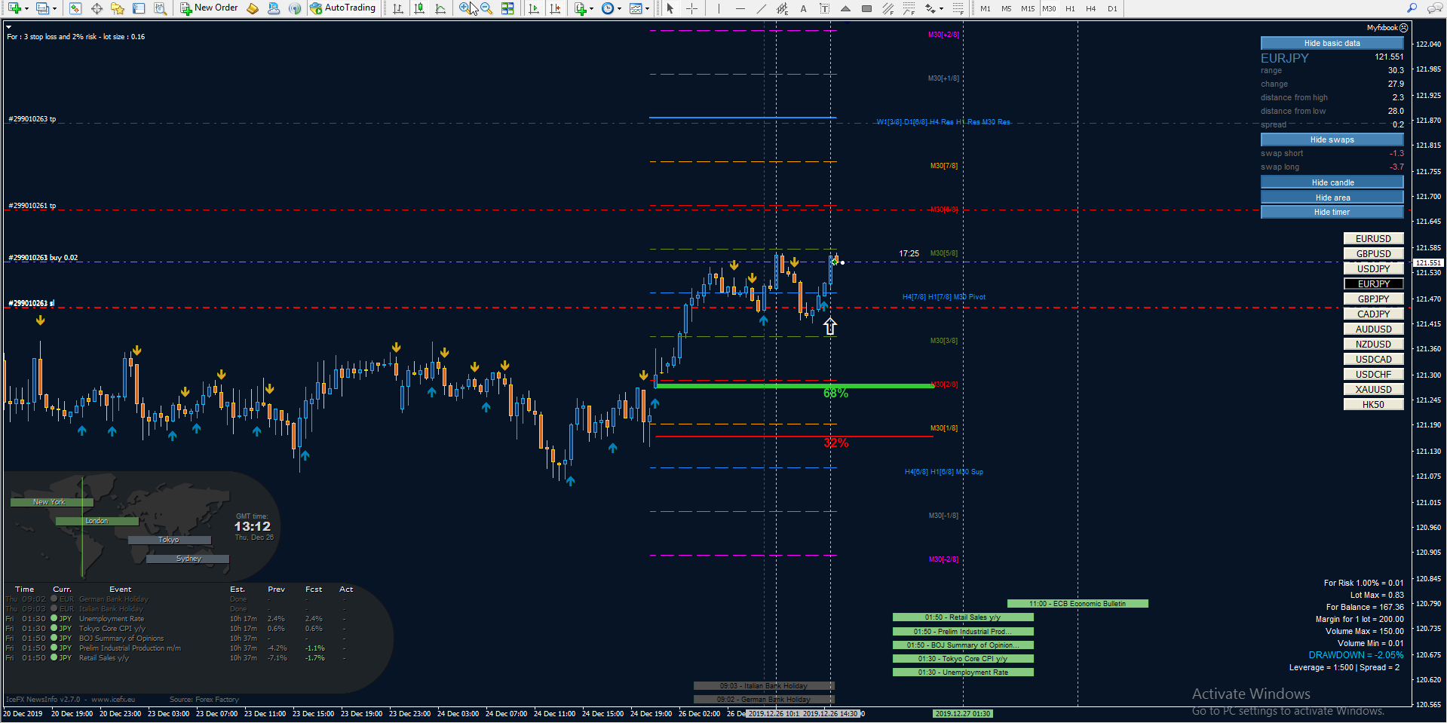Image resolution: width=1447 pixels, height=723 pixels.
Task: Switch chart symbol to HK50
Action: click(1373, 404)
